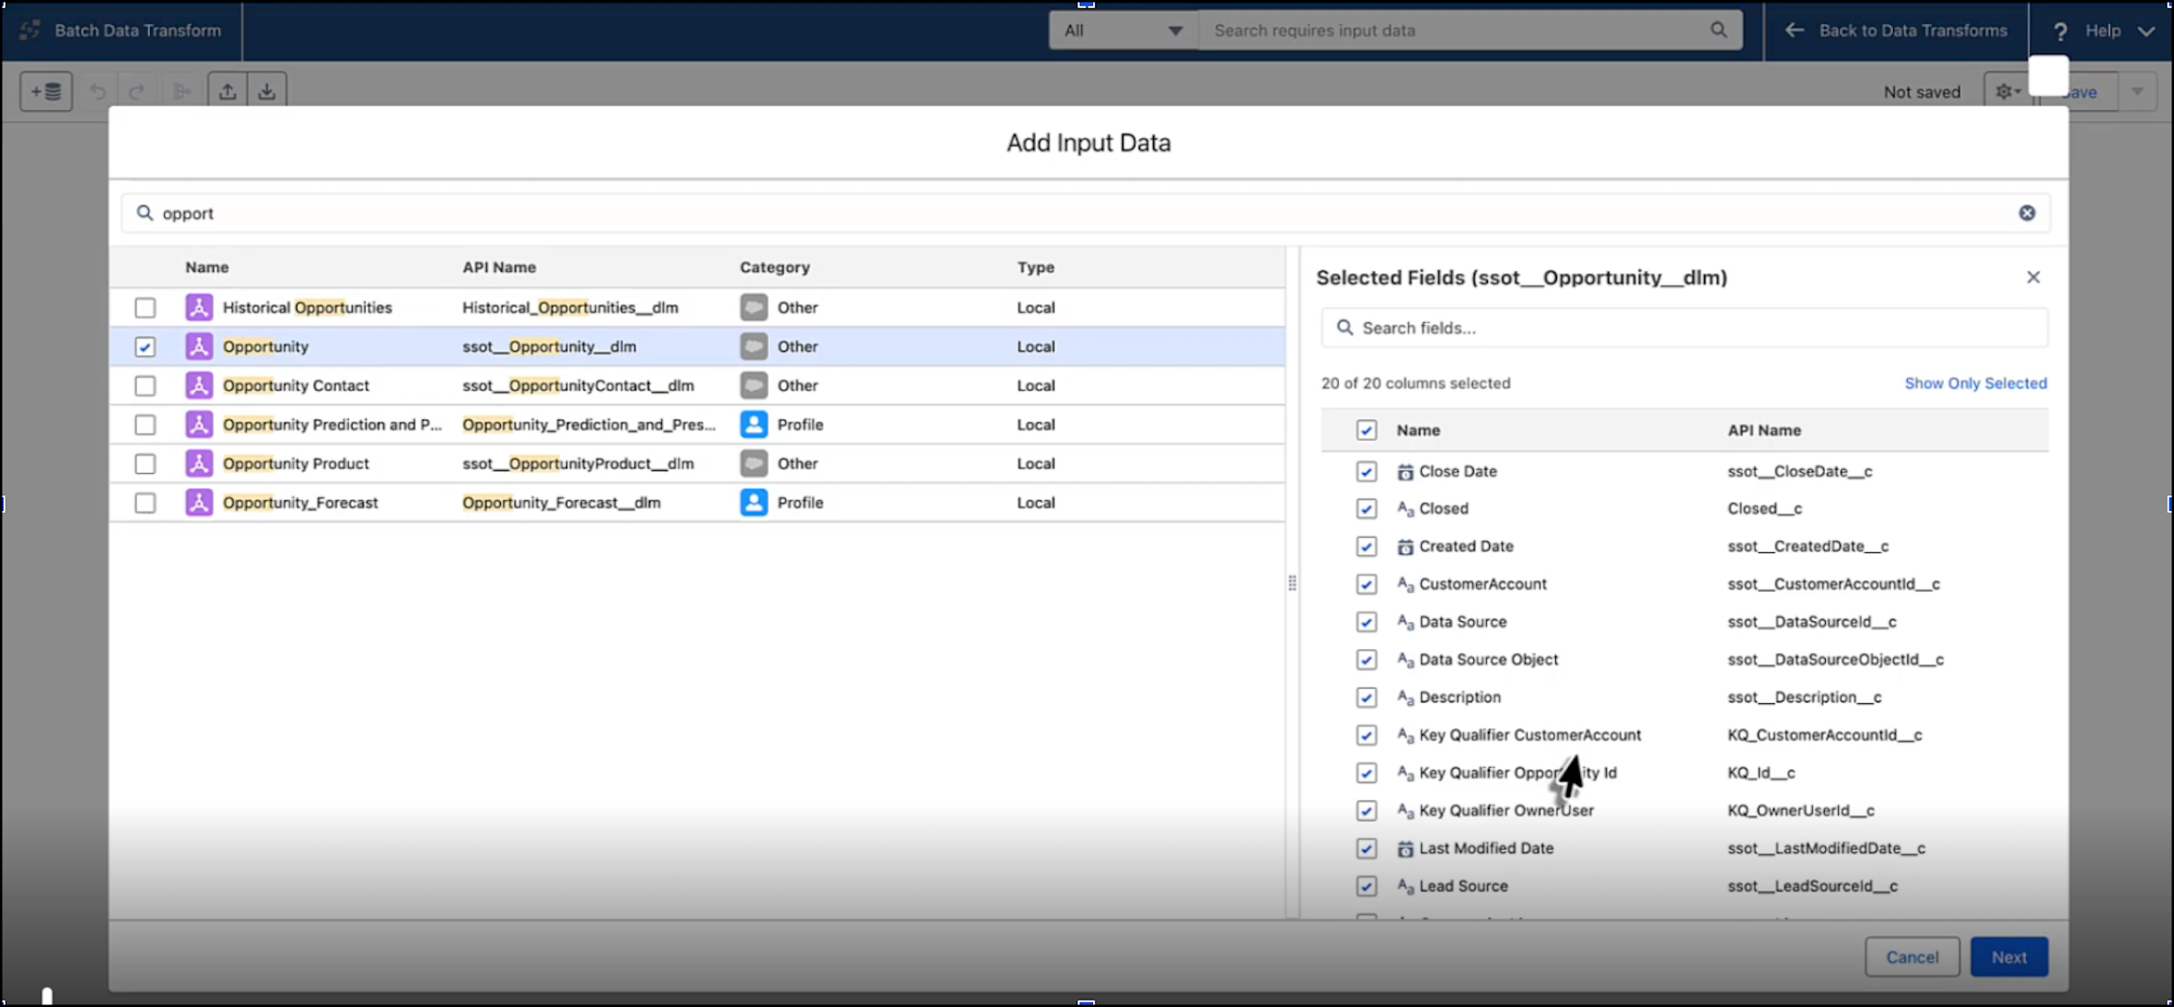Click the Profile category icon for Opportunity_Forecast
This screenshot has height=1007, width=2174.
(x=753, y=502)
